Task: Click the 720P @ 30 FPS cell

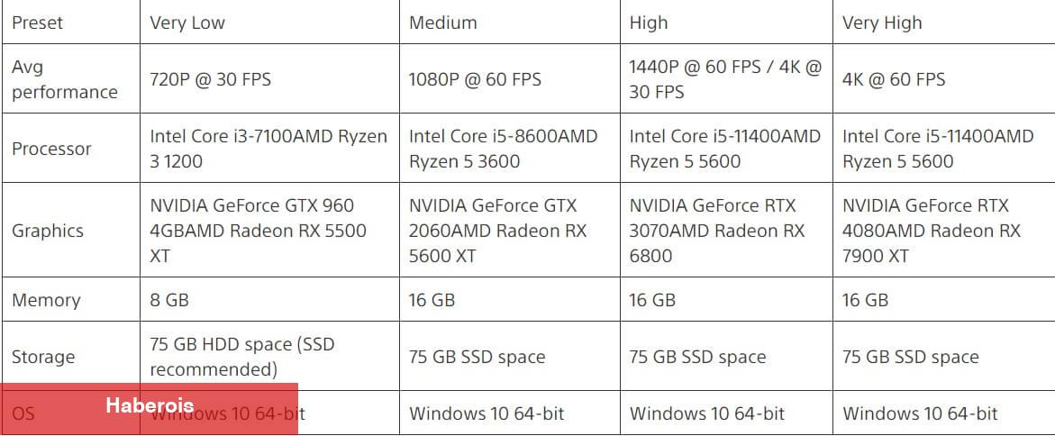Action: (x=269, y=78)
